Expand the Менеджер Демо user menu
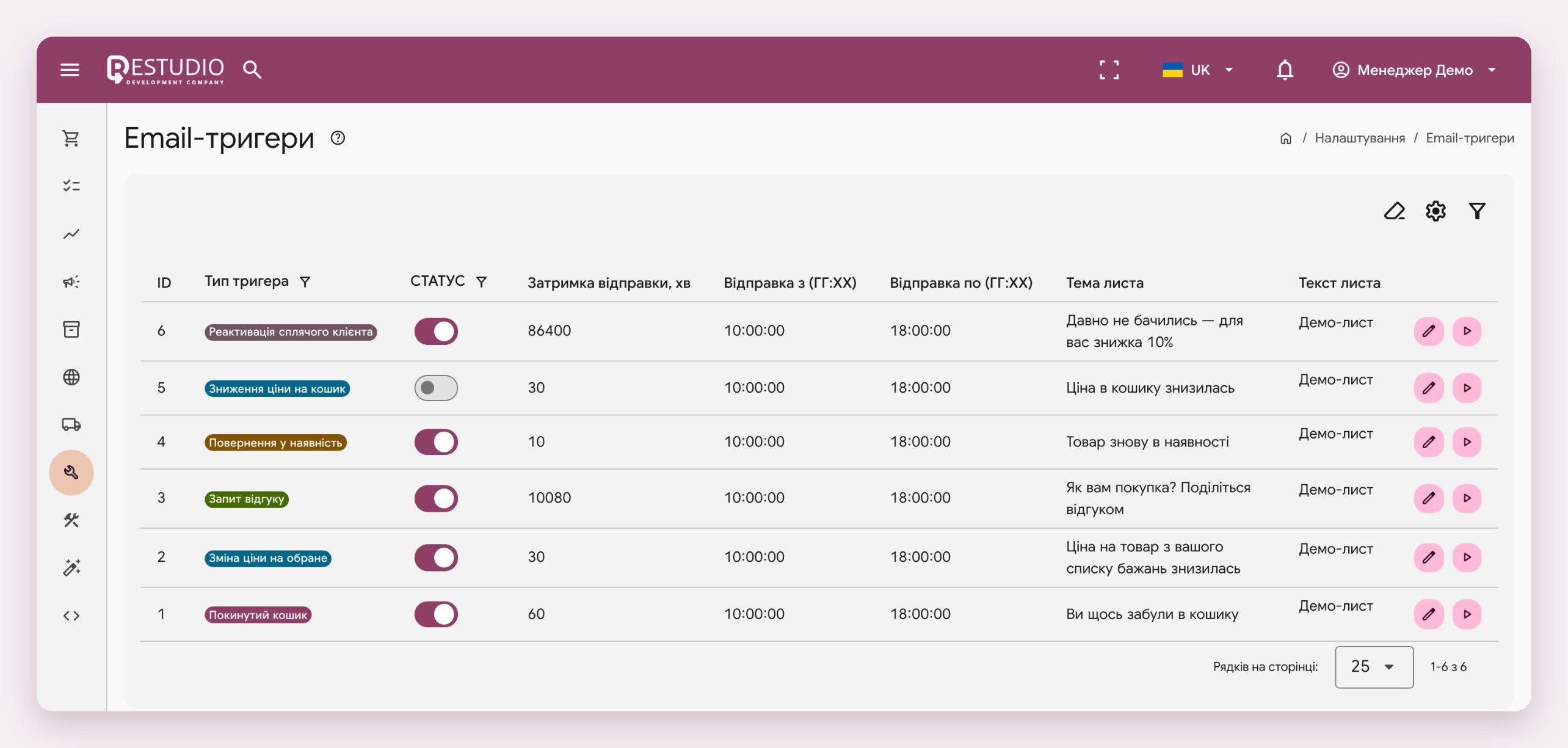Viewport: 1568px width, 748px height. click(x=1414, y=70)
